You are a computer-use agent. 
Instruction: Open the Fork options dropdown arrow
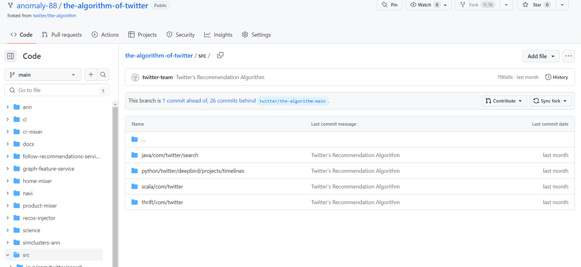coord(506,5)
